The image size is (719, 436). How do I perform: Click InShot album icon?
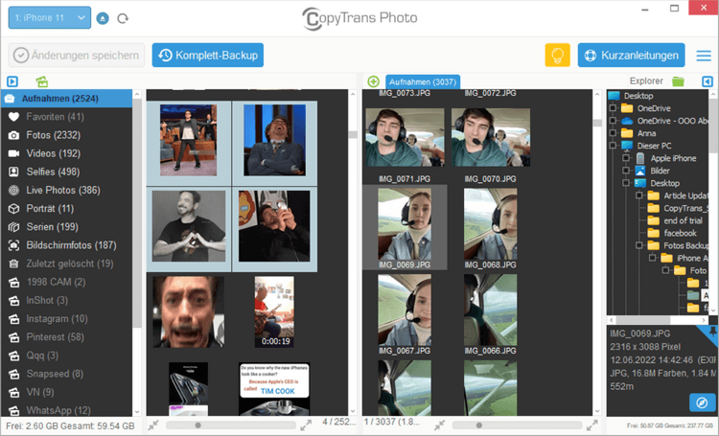coord(13,300)
